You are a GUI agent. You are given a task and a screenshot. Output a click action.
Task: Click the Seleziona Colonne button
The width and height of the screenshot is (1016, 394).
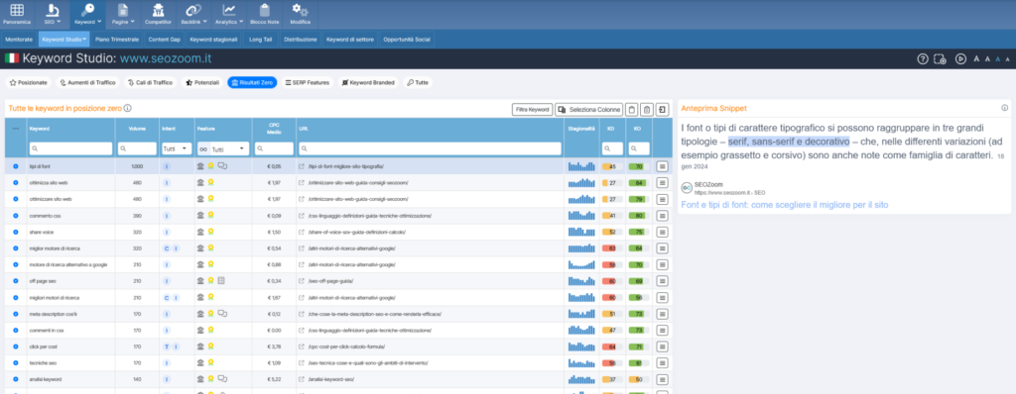tap(589, 109)
